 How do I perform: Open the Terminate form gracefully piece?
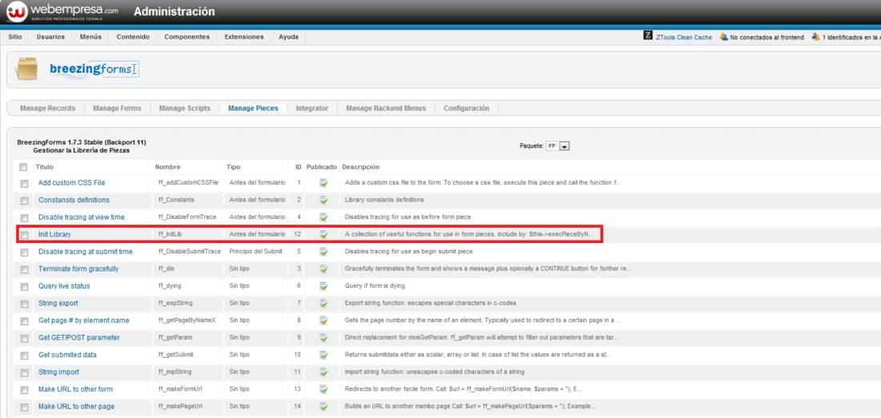coord(78,269)
